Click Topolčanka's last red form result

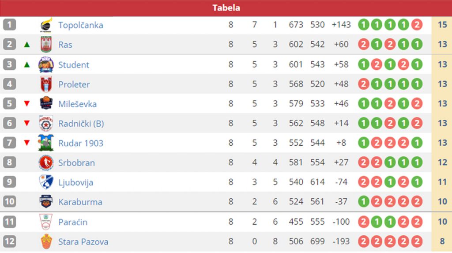(x=417, y=25)
